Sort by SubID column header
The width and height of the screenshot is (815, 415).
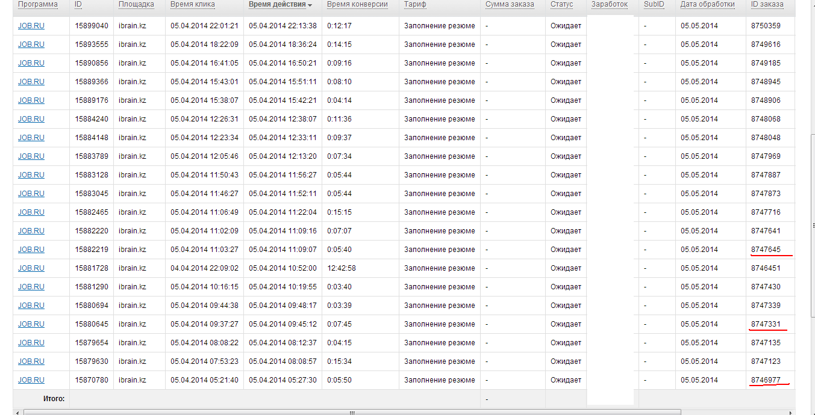click(654, 4)
